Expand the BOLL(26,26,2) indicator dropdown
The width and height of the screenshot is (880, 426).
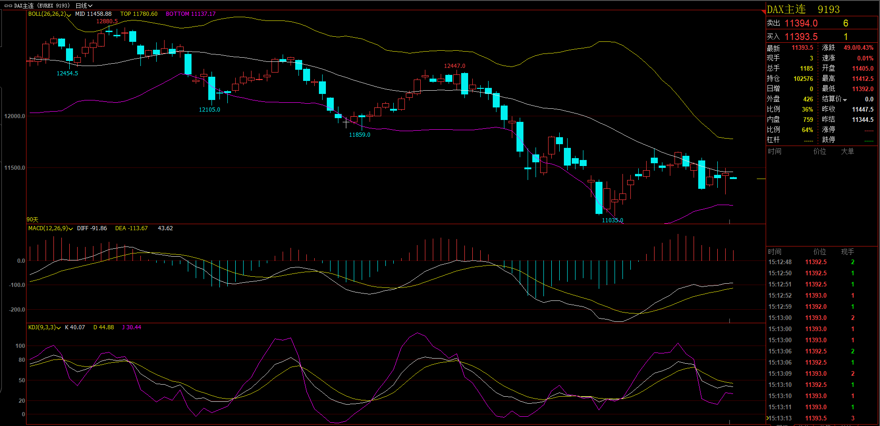69,15
